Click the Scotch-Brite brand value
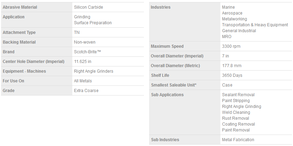The height and width of the screenshot is (146, 293). pos(88,52)
